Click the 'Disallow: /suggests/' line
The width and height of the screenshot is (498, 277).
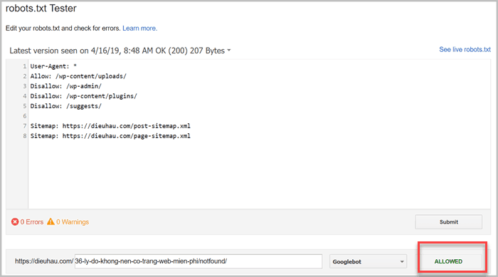tap(65, 106)
